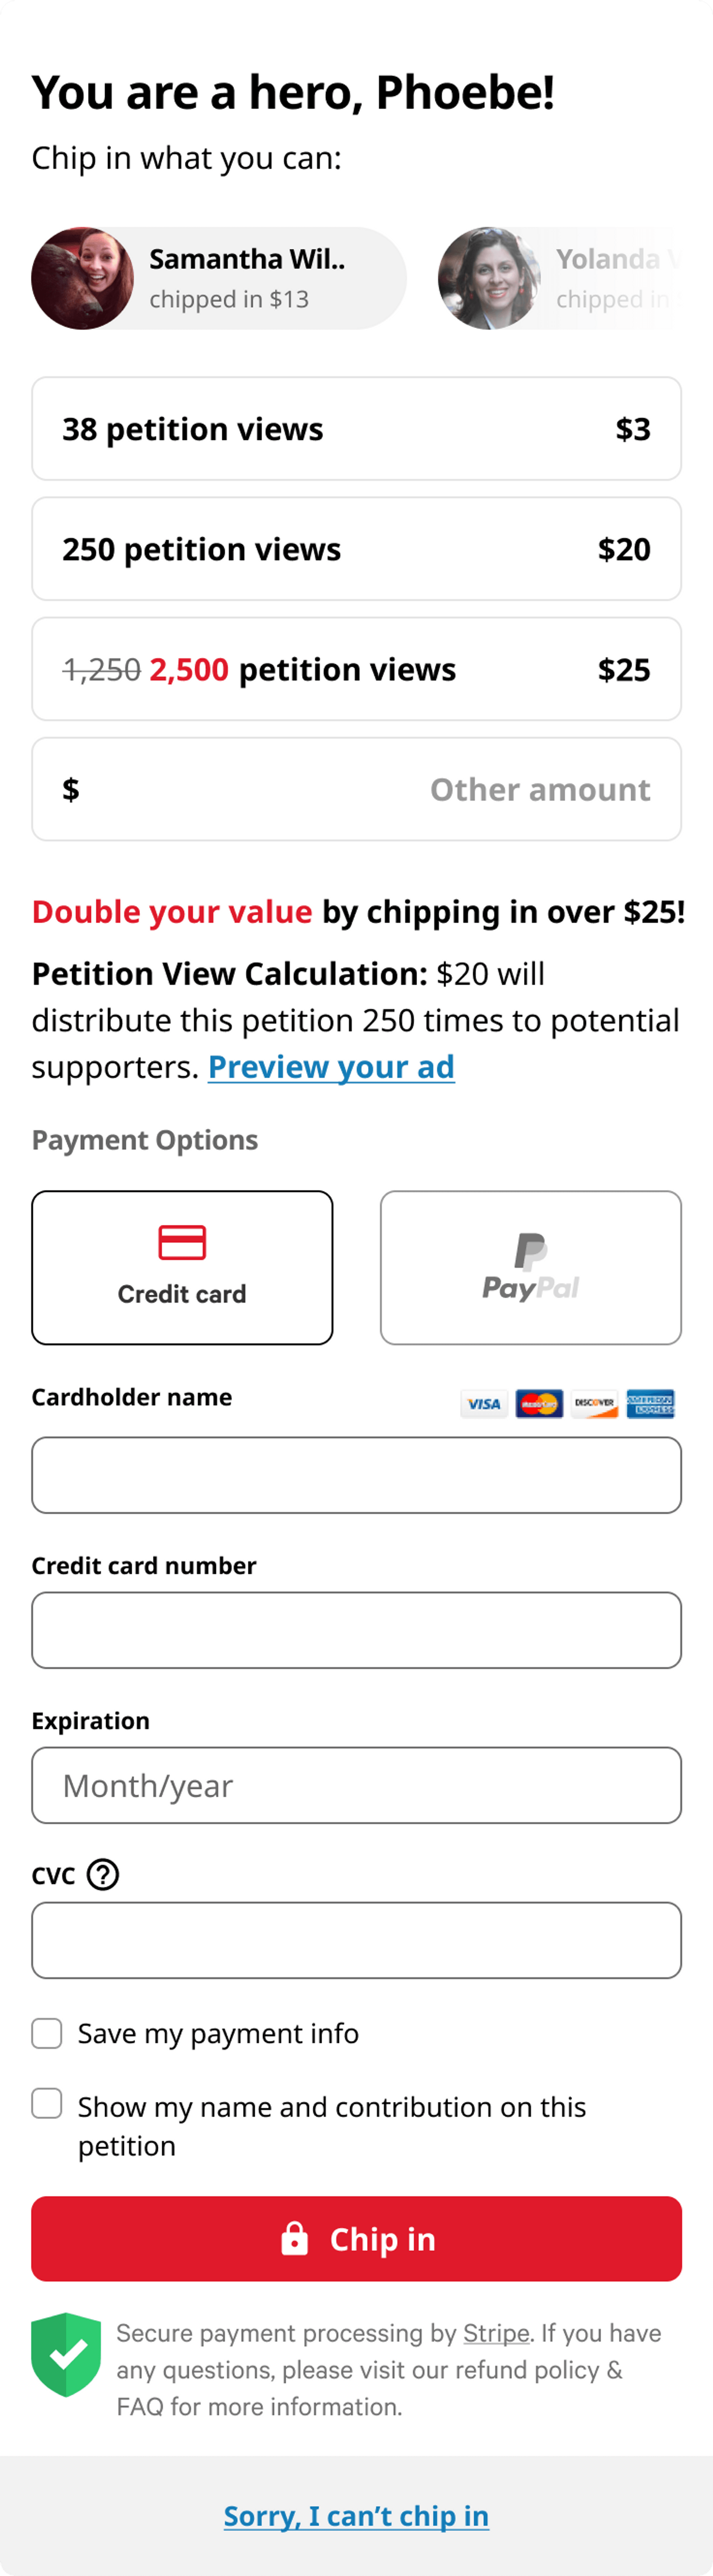This screenshot has height=2576, width=713.
Task: Choose the $25 for 2,500 views option
Action: click(x=356, y=669)
